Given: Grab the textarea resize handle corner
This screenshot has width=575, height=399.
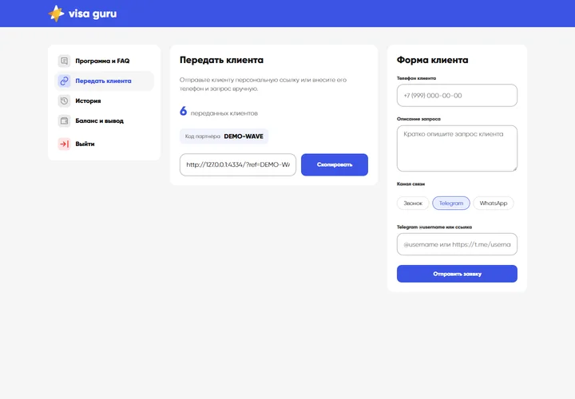Looking at the screenshot, I should (x=514, y=168).
